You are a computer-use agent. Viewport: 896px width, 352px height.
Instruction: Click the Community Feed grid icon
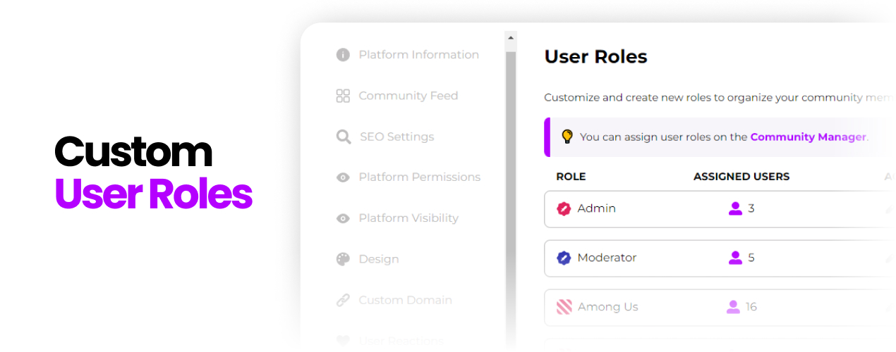[x=343, y=96]
